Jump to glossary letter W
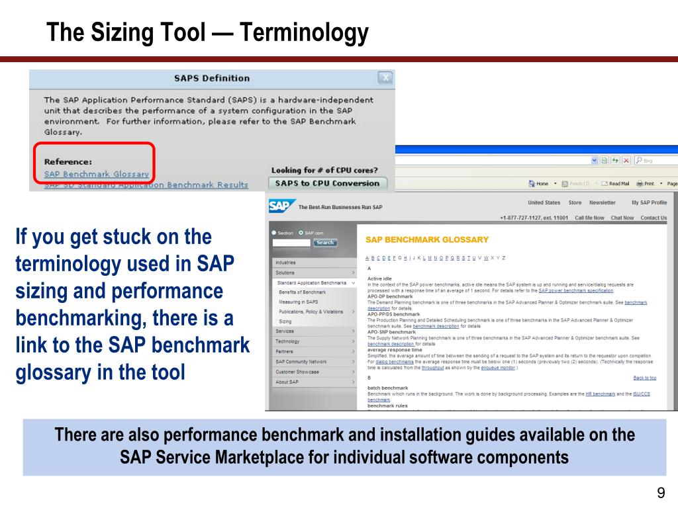The height and width of the screenshot is (508, 678). [486, 258]
